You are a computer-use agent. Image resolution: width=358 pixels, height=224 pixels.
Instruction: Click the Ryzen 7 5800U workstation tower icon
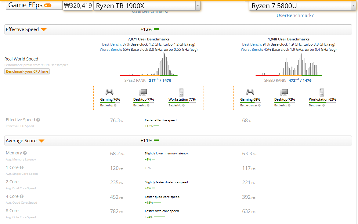click(x=322, y=92)
